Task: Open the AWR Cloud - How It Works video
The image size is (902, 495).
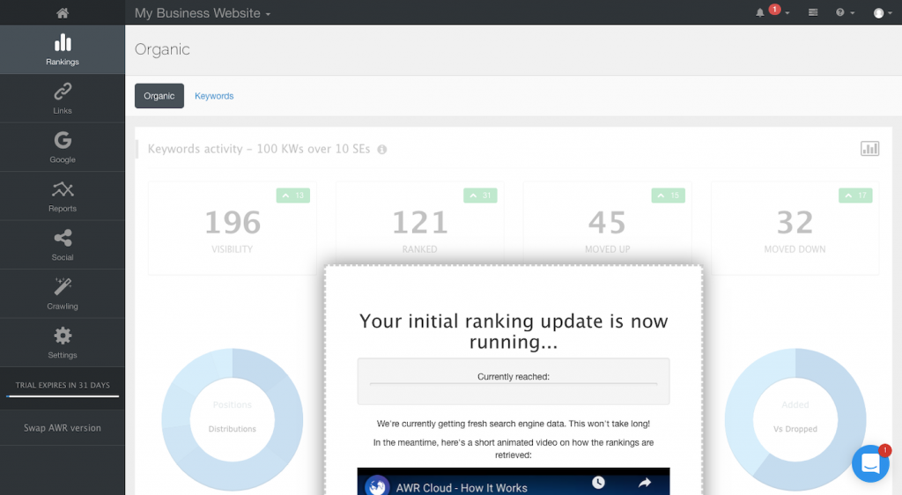Action: pyautogui.click(x=462, y=488)
